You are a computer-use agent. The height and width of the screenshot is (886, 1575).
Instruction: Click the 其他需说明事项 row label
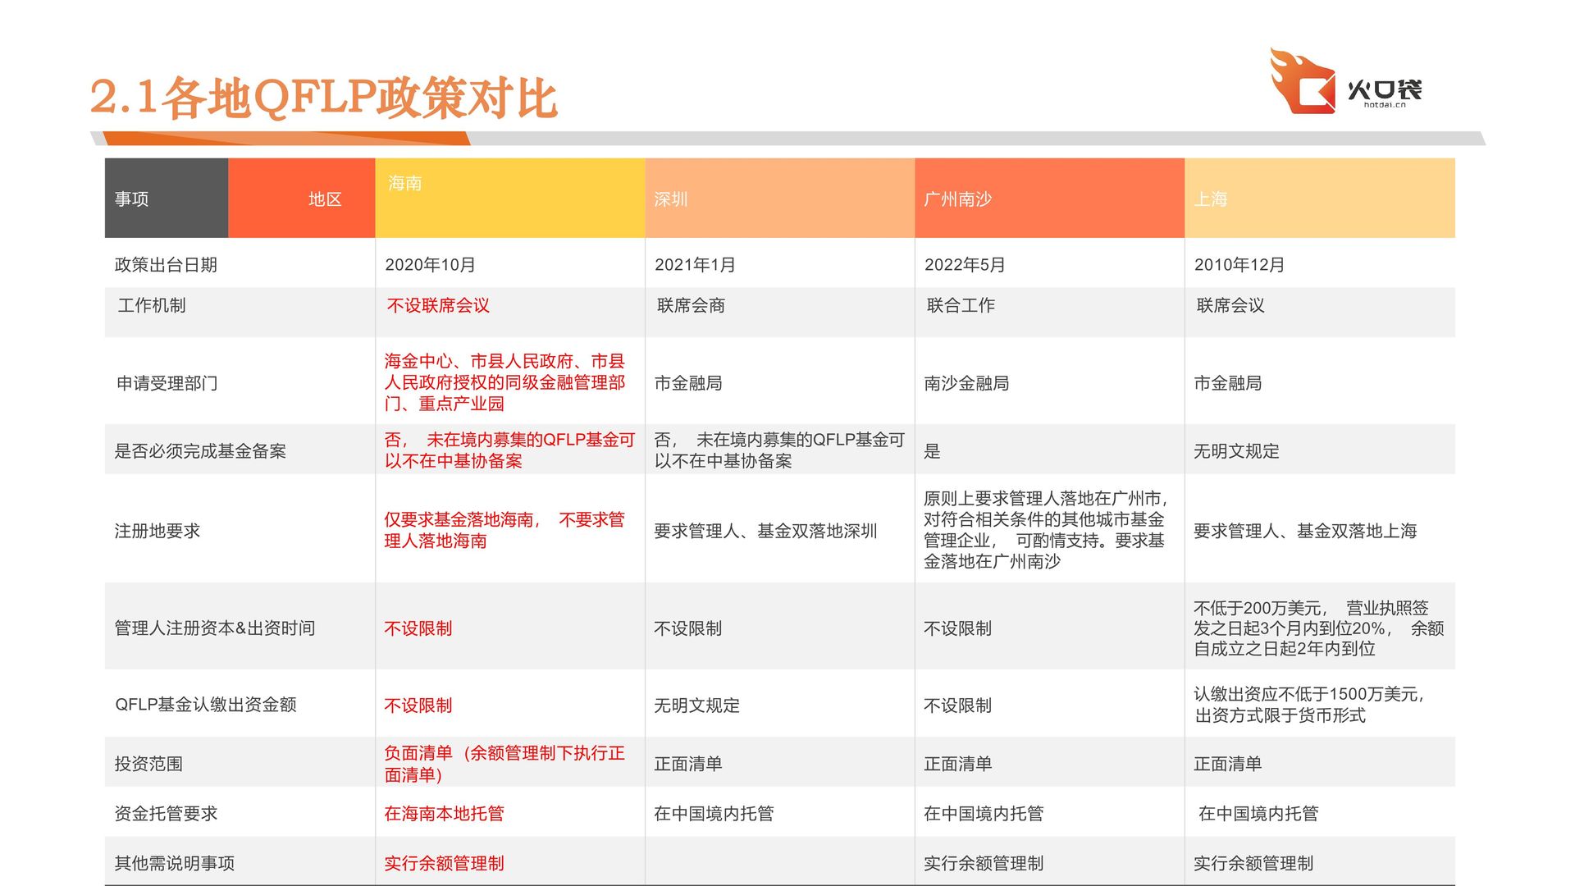pyautogui.click(x=174, y=863)
